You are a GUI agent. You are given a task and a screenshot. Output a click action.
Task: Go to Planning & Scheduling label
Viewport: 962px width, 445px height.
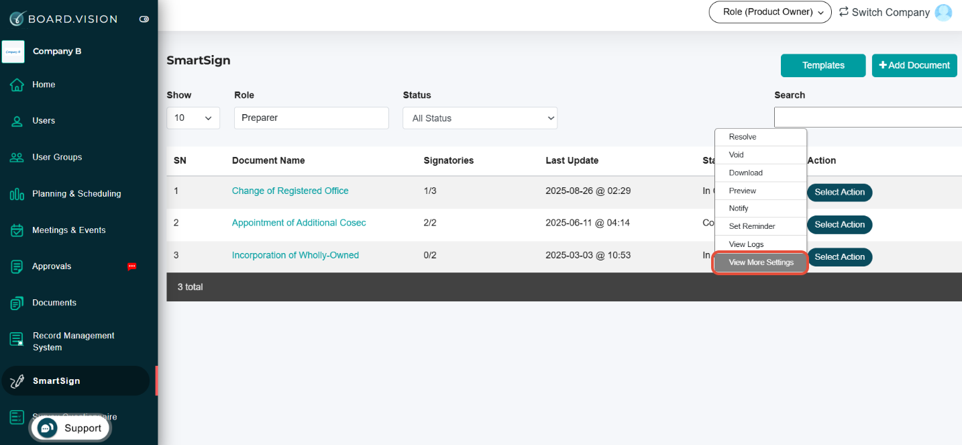pyautogui.click(x=76, y=193)
